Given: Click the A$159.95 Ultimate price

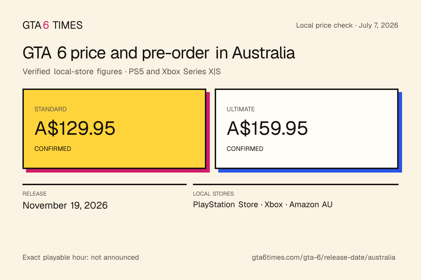Looking at the screenshot, I should coord(267,128).
